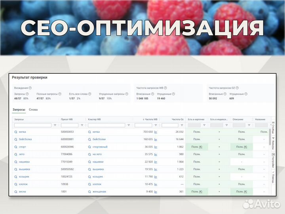Click search icon beside кепка query
Image resolution: width=285 pixels, height=214 pixels.
(x=16, y=132)
